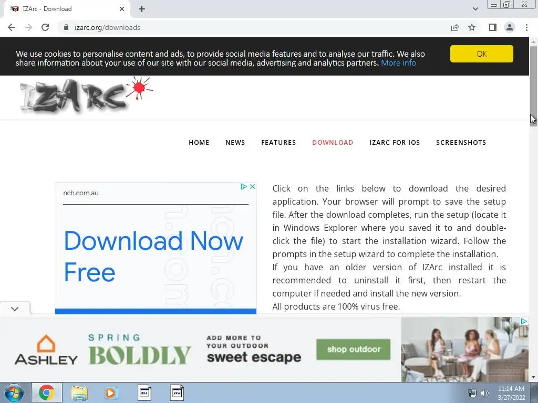This screenshot has width=538, height=403.
Task: Open Chrome three-dot menu
Action: point(526,27)
